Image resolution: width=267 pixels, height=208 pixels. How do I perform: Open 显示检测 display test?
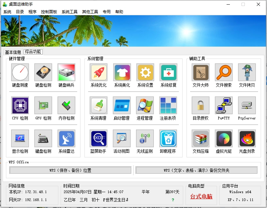click(x=20, y=139)
